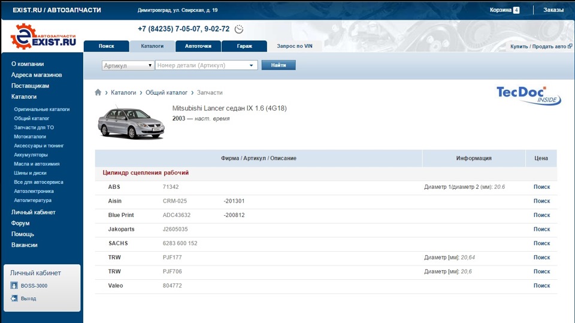Image resolution: width=575 pixels, height=323 pixels.
Task: Click Поиск for SACHS 6283 600 152
Action: click(x=541, y=243)
